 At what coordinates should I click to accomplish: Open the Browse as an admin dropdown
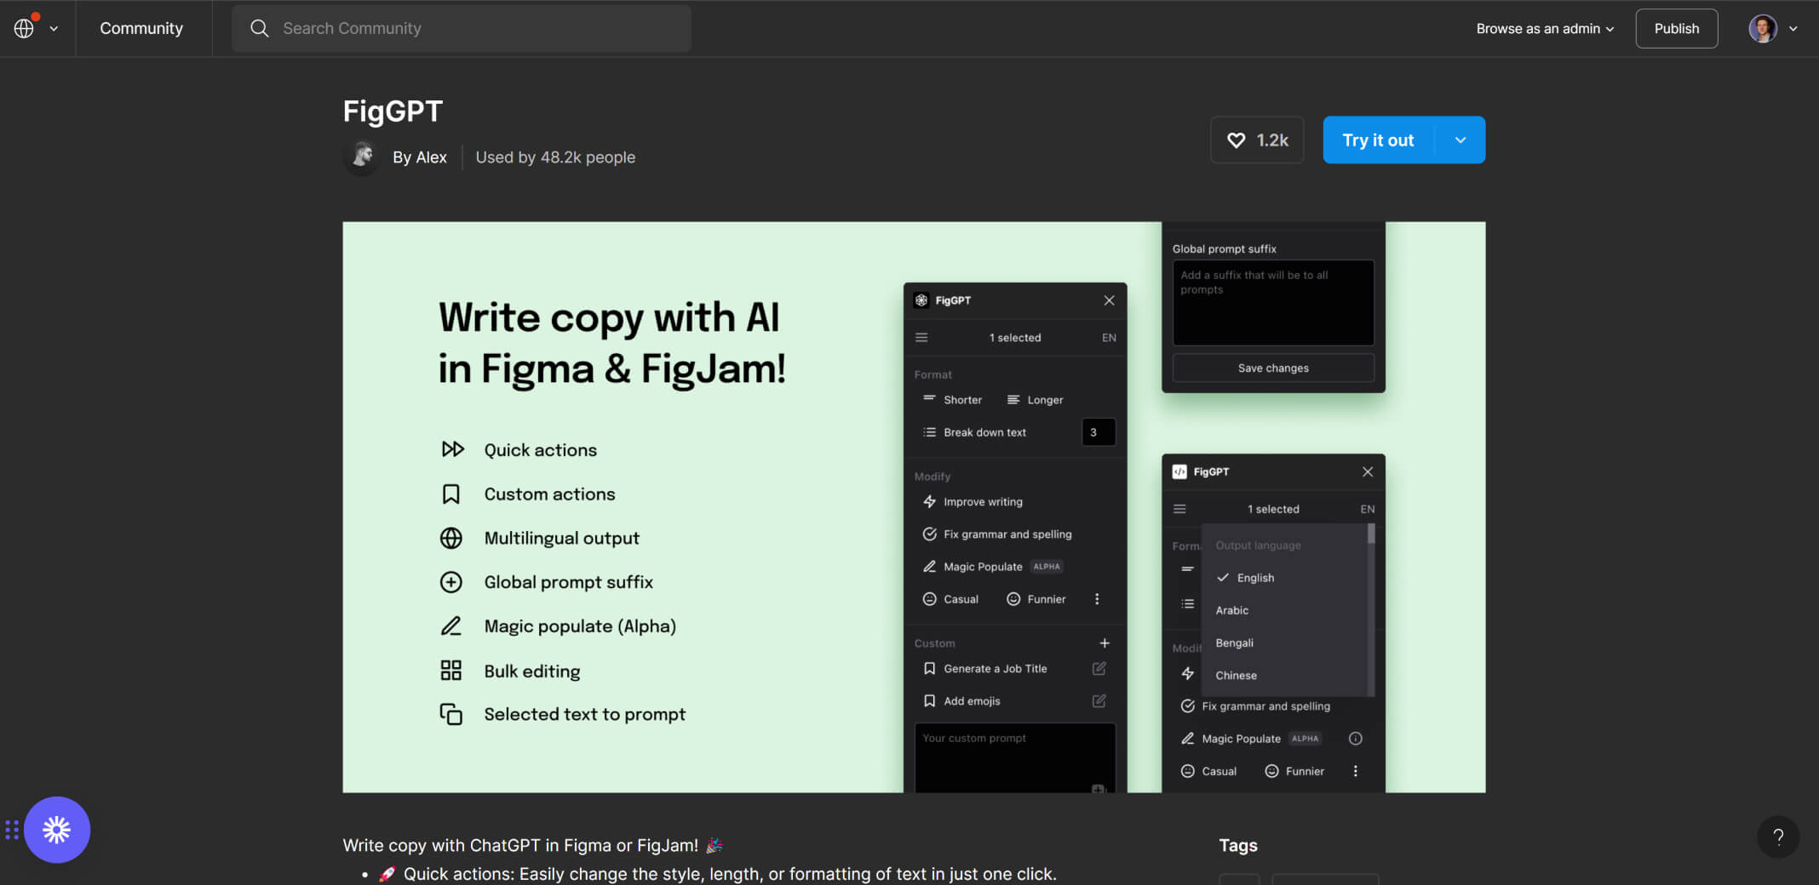(x=1544, y=28)
